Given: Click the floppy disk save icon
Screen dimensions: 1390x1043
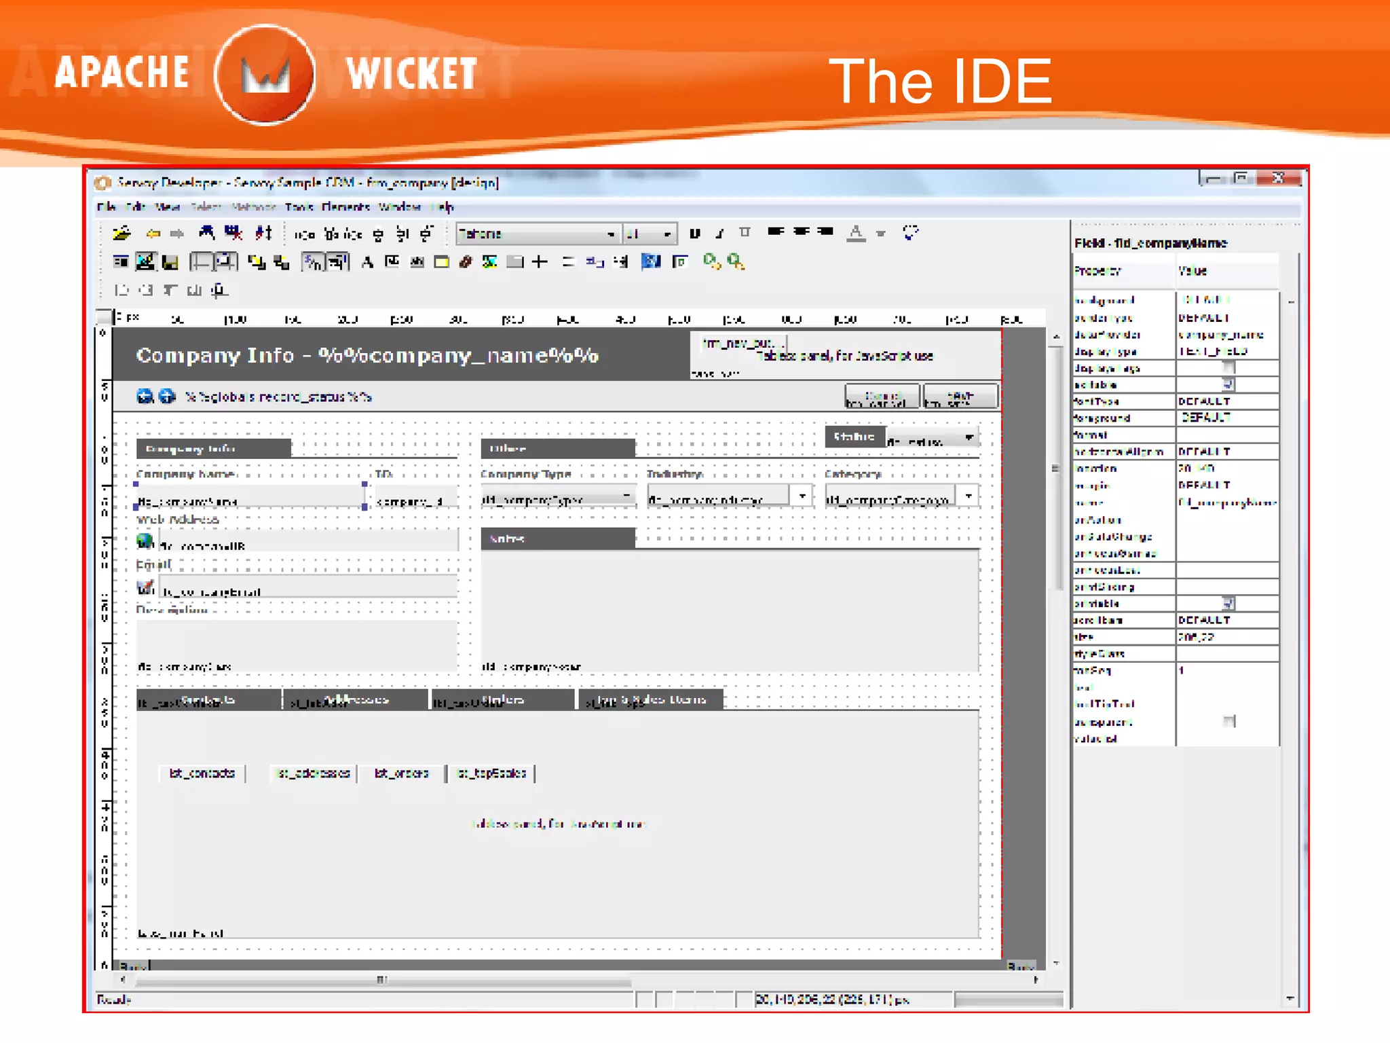Looking at the screenshot, I should [x=170, y=262].
